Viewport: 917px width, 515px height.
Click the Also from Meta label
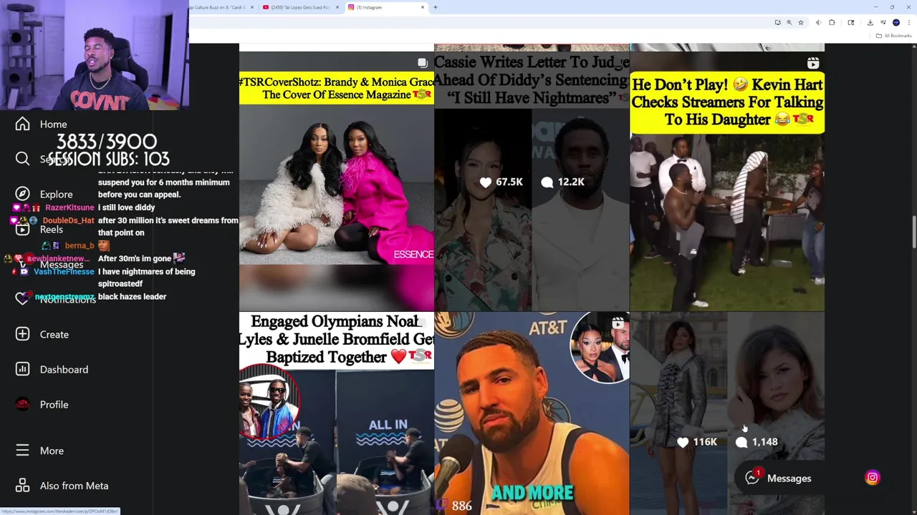tap(75, 486)
